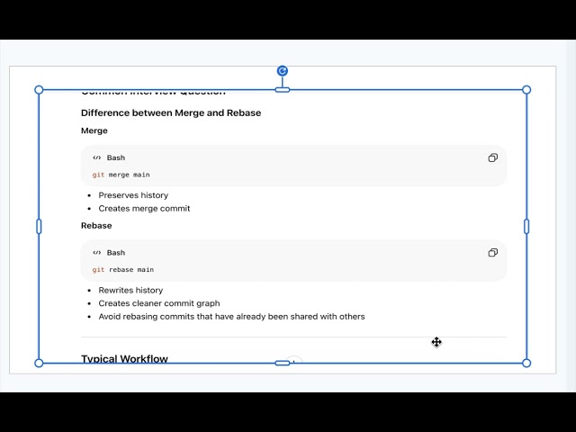Select the top-left corner selection handle
Screen dimensions: 576x432
[39, 90]
